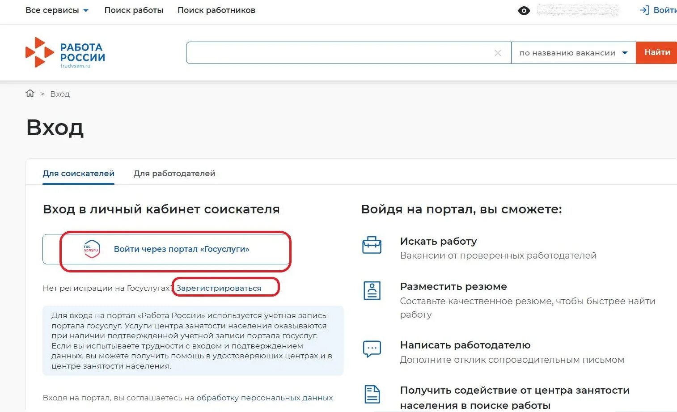Open Поиск работы menu item
The image size is (677, 412).
134,10
